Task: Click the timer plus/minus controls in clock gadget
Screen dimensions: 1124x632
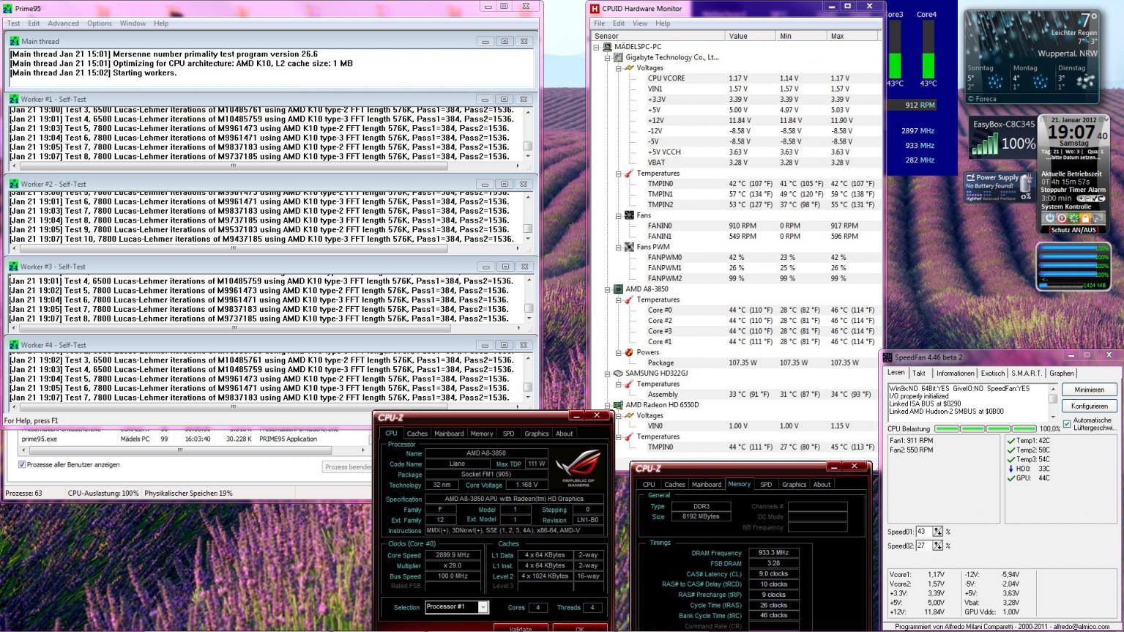Action: tap(1090, 198)
